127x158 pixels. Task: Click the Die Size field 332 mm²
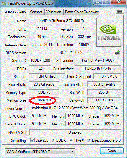pos(84,37)
